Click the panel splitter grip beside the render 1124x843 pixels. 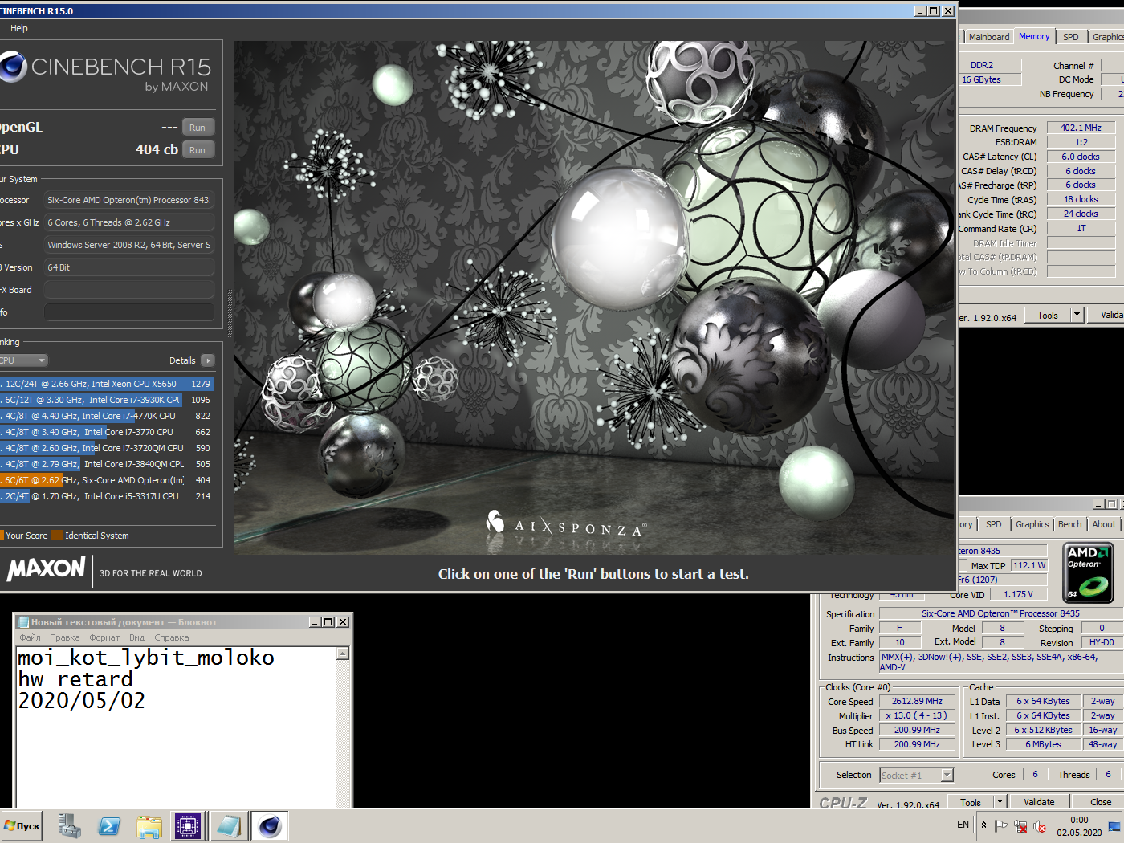230,313
